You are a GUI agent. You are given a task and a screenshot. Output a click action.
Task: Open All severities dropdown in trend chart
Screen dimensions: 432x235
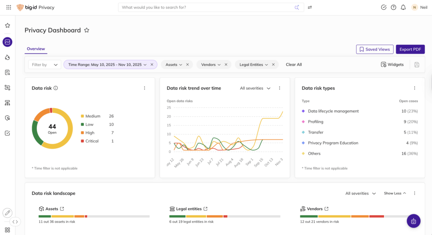255,88
